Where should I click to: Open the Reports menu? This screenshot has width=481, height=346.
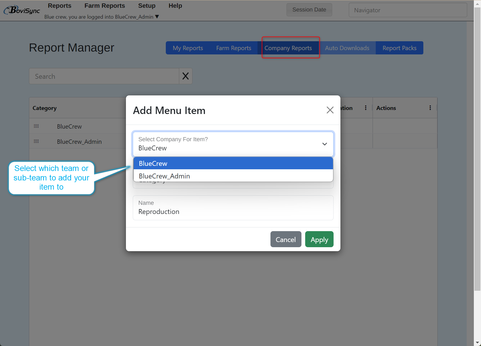59,6
